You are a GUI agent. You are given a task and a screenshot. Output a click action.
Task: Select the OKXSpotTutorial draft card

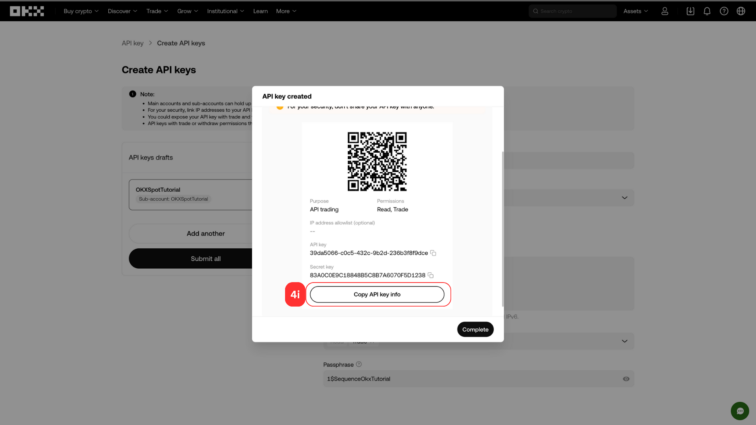click(191, 194)
